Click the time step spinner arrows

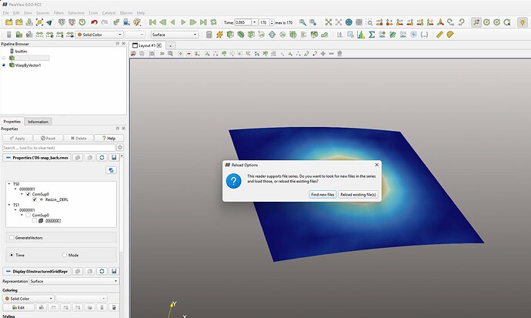point(272,22)
